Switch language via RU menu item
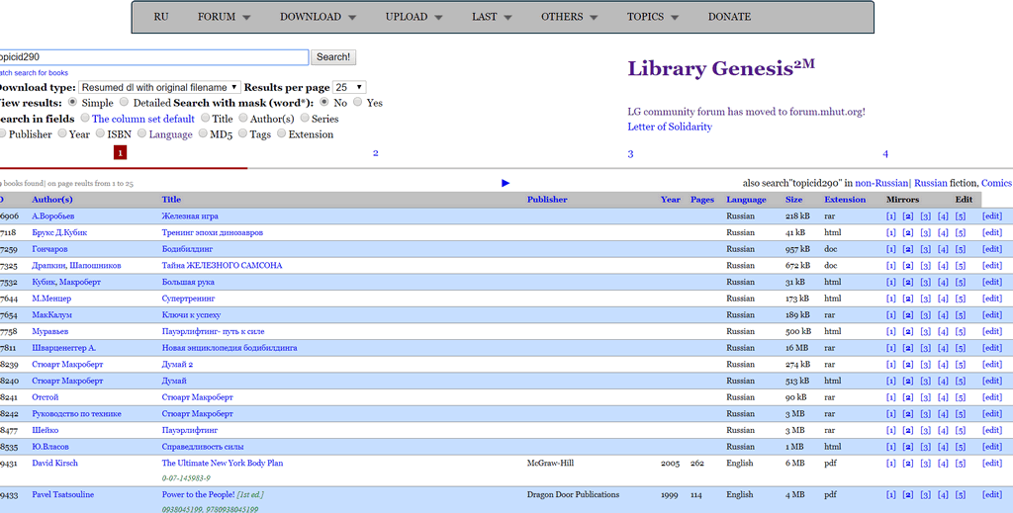Image resolution: width=1013 pixels, height=513 pixels. [161, 17]
